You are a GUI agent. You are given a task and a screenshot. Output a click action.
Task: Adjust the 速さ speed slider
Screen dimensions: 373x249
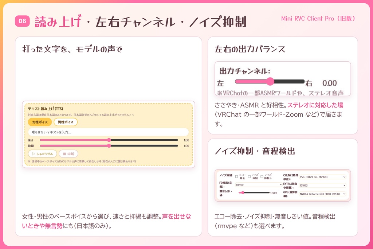pos(109,140)
